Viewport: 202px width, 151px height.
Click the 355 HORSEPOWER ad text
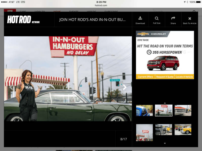click(167, 52)
